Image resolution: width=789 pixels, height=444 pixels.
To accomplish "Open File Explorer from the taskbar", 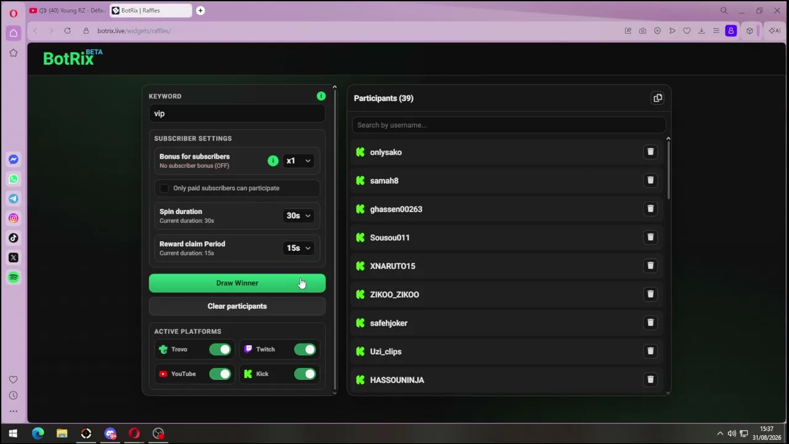I will 62,434.
